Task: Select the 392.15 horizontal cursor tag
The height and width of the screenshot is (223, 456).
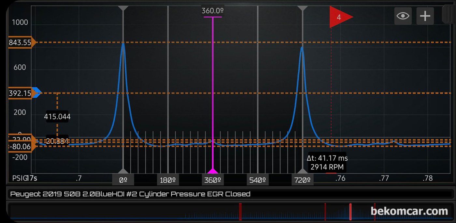Action: [20, 93]
